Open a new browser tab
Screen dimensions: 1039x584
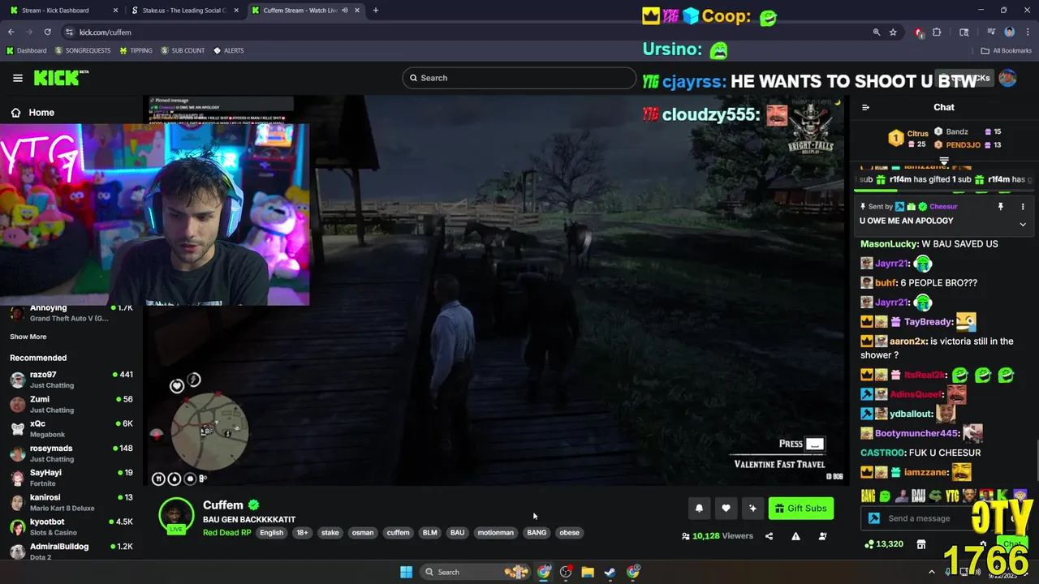pos(376,11)
